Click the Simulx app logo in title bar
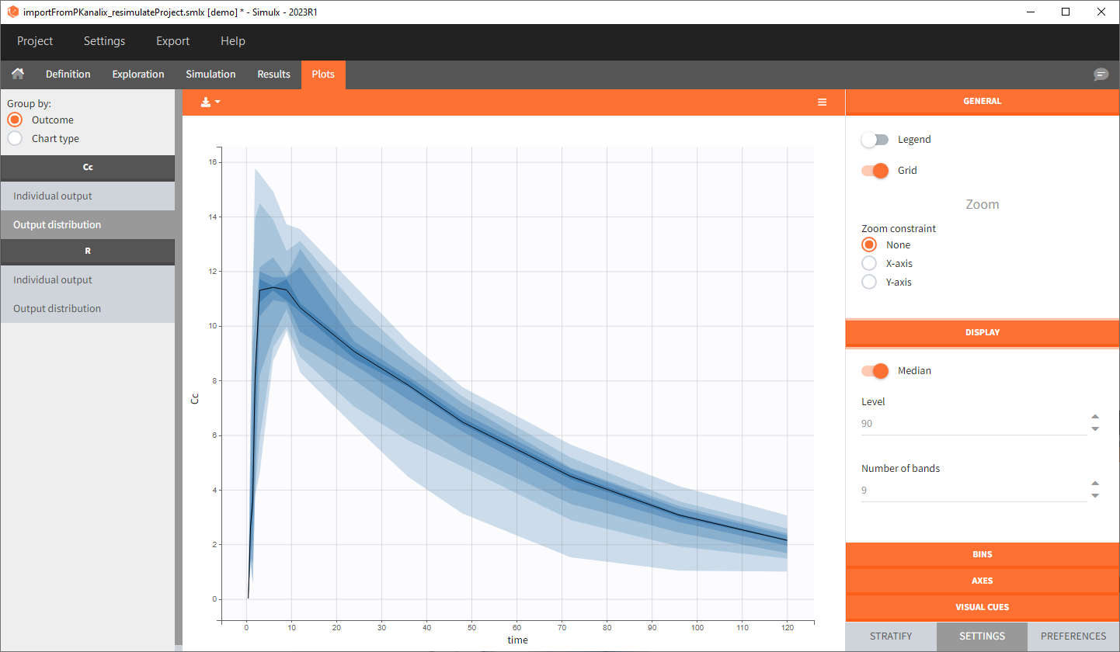The image size is (1120, 652). pyautogui.click(x=12, y=12)
